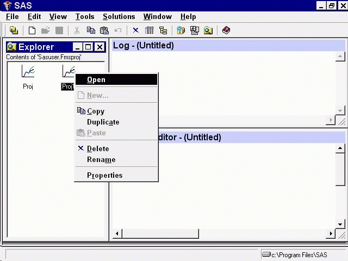Screen dimensions: 348x261
Task: Maximize the Explorer panel window
Action: [89, 47]
